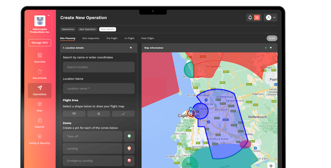Open the organization chevron above Hellocopter Productions

tap(49, 15)
